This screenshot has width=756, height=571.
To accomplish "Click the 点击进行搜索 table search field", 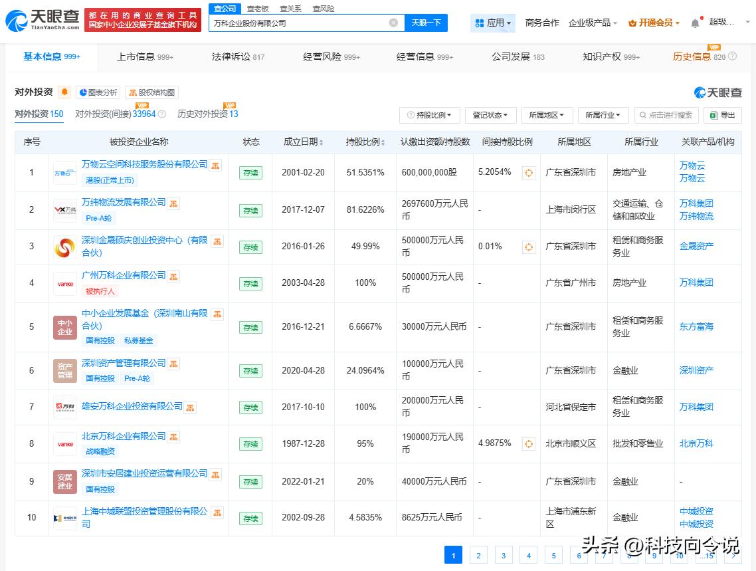I will pyautogui.click(x=666, y=115).
